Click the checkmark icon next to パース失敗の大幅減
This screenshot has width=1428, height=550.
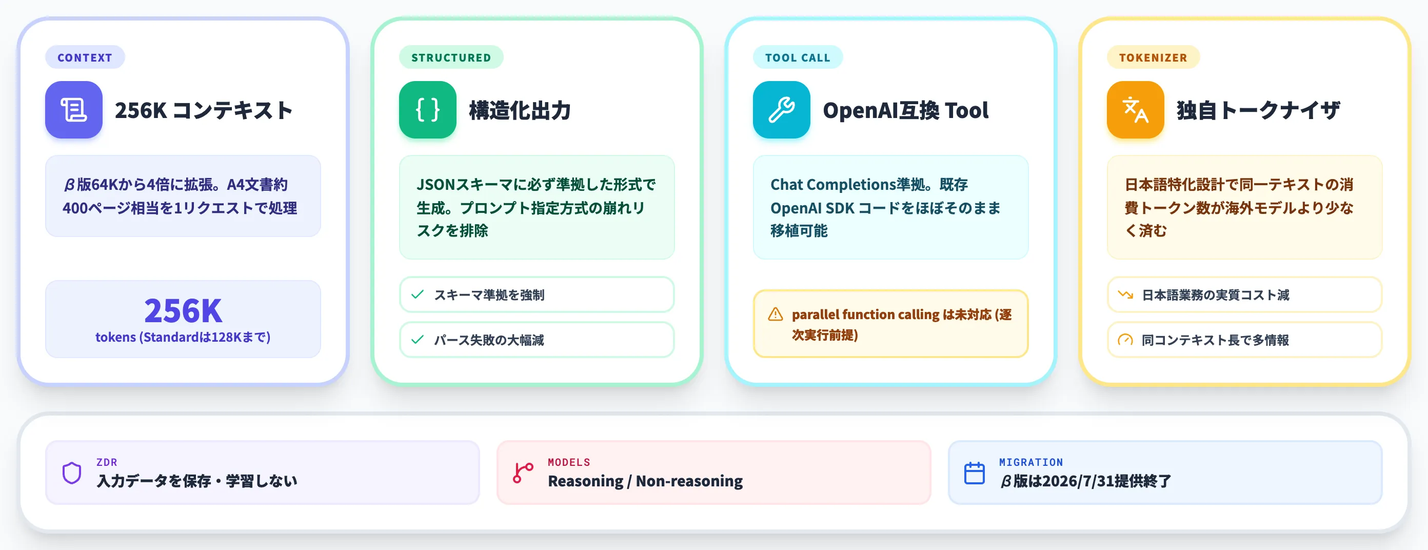point(418,339)
